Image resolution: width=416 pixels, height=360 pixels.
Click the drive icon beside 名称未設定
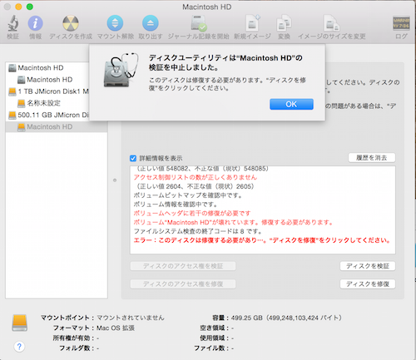22,103
